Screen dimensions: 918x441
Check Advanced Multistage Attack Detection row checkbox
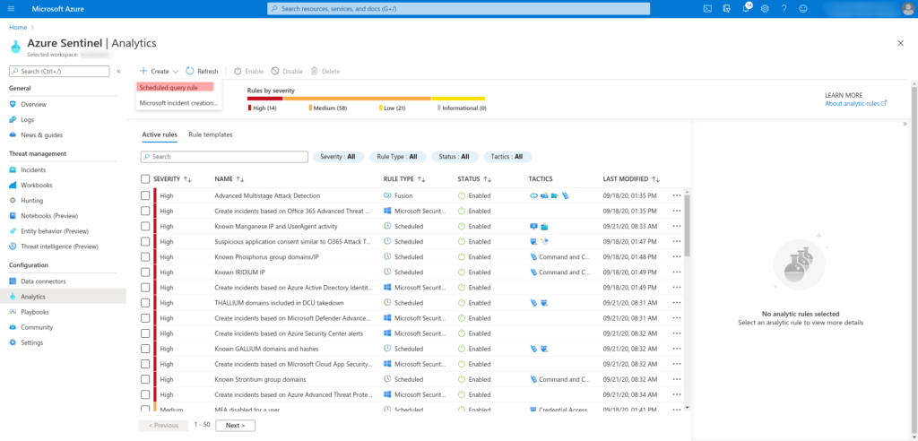[145, 195]
